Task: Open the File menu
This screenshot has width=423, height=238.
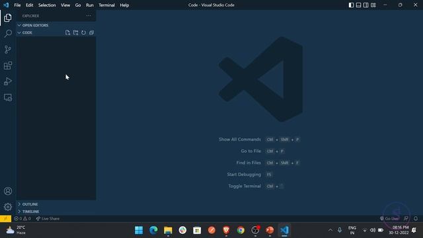Action: pyautogui.click(x=17, y=5)
